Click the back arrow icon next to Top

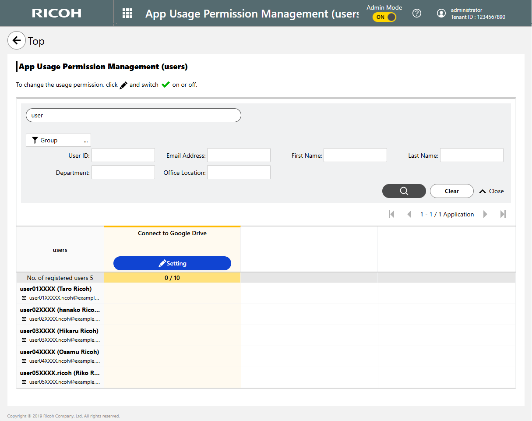coord(17,41)
